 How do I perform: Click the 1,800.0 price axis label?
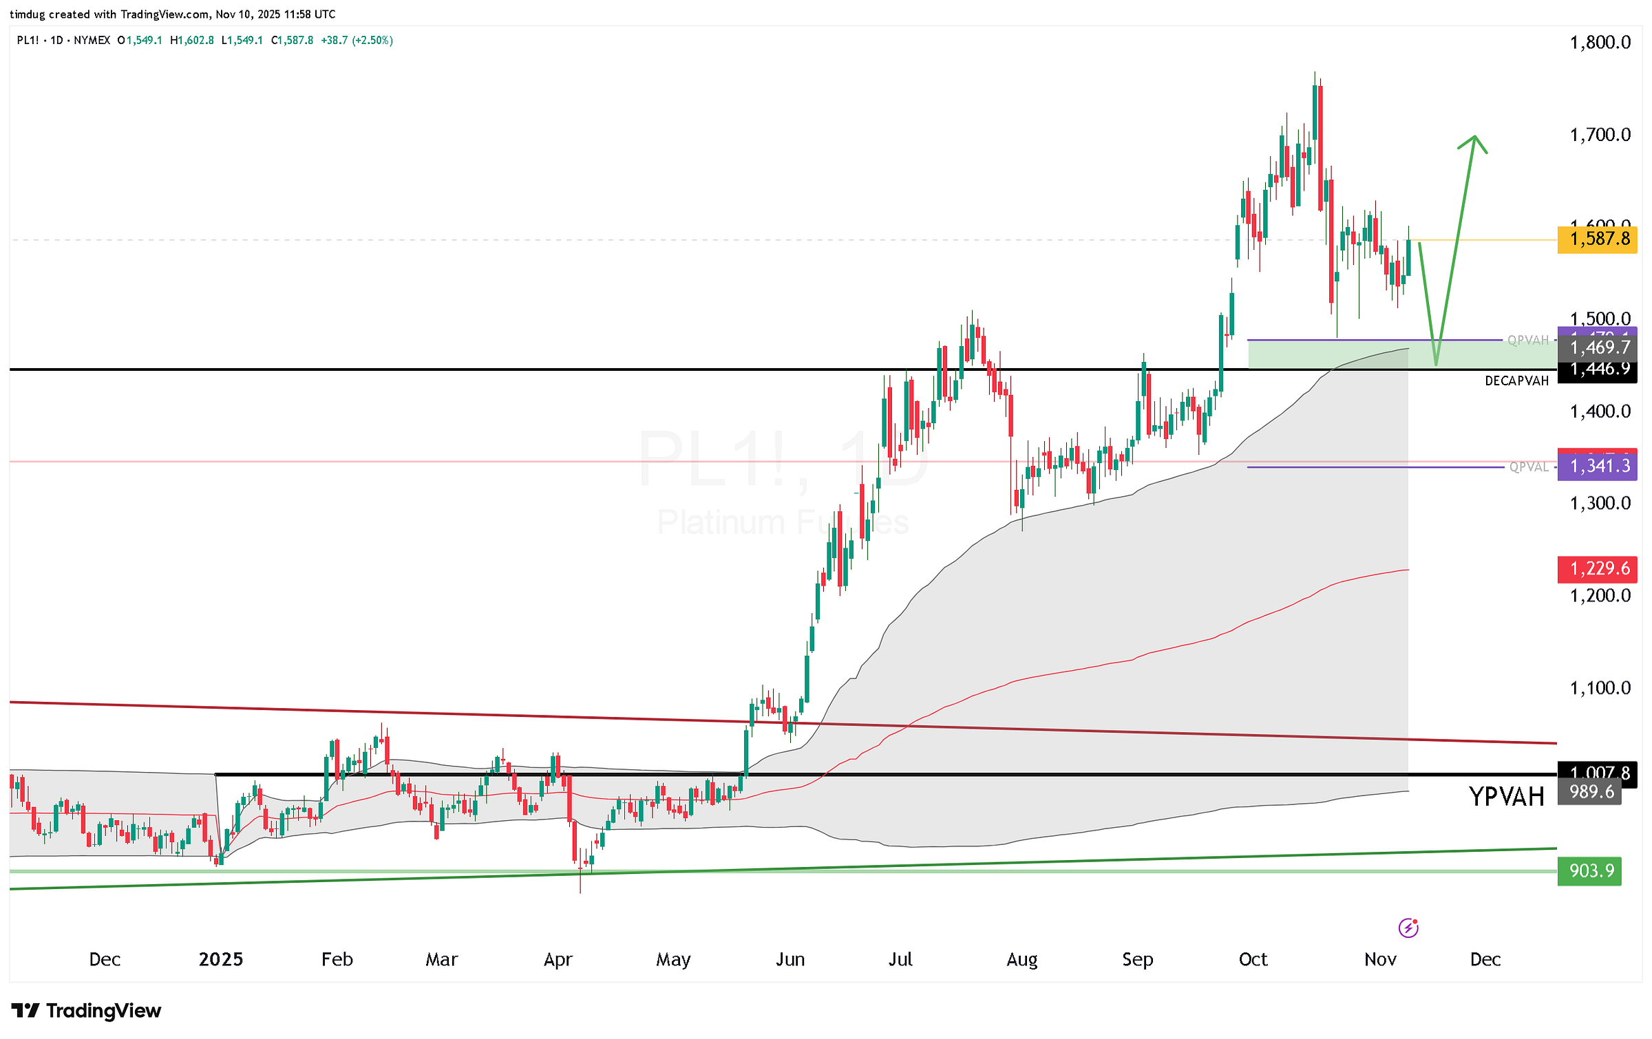tap(1600, 43)
